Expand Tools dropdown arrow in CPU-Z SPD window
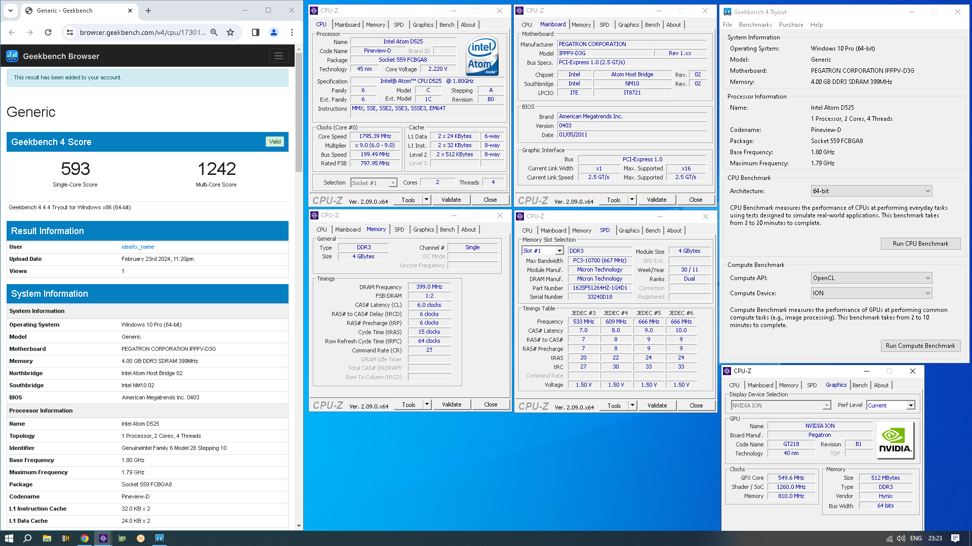This screenshot has width=972, height=546. (x=632, y=405)
